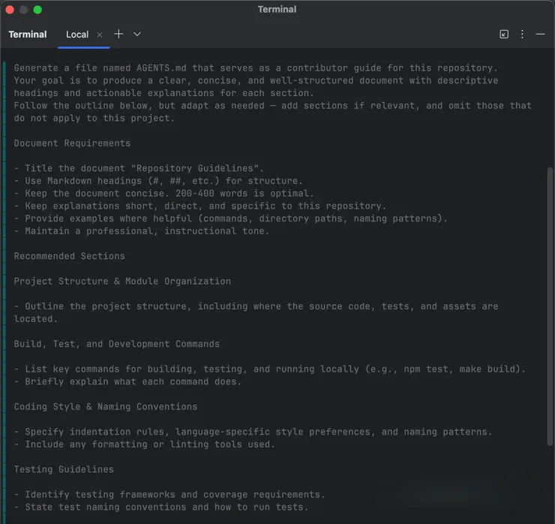Click 'Maintain a professional, instructional tone' line

click(142, 231)
